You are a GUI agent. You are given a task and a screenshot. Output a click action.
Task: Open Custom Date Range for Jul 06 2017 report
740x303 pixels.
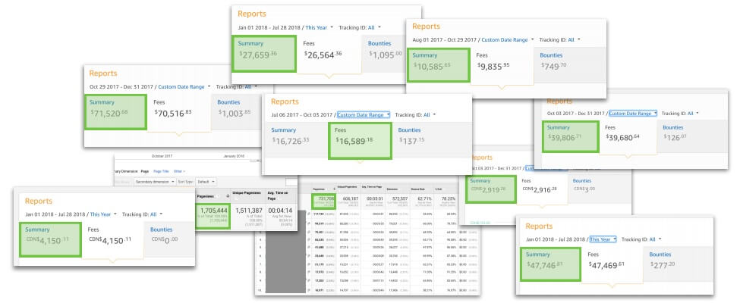(363, 114)
